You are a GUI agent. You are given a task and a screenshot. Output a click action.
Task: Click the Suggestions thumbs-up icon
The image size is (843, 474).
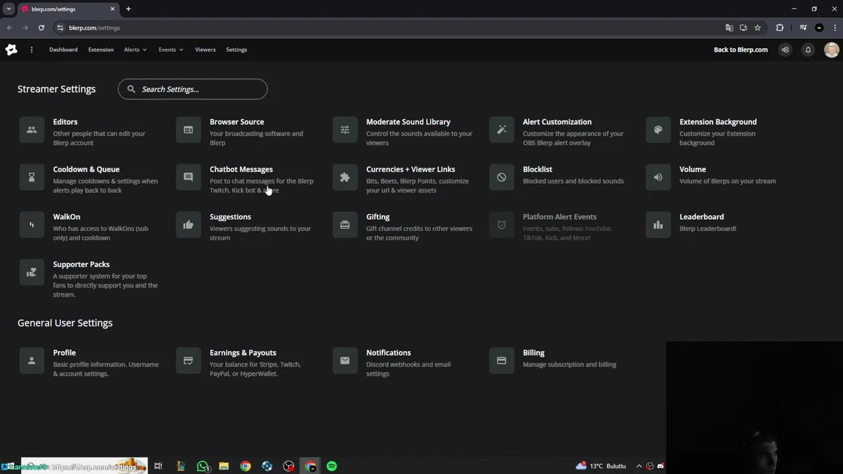coord(188,224)
